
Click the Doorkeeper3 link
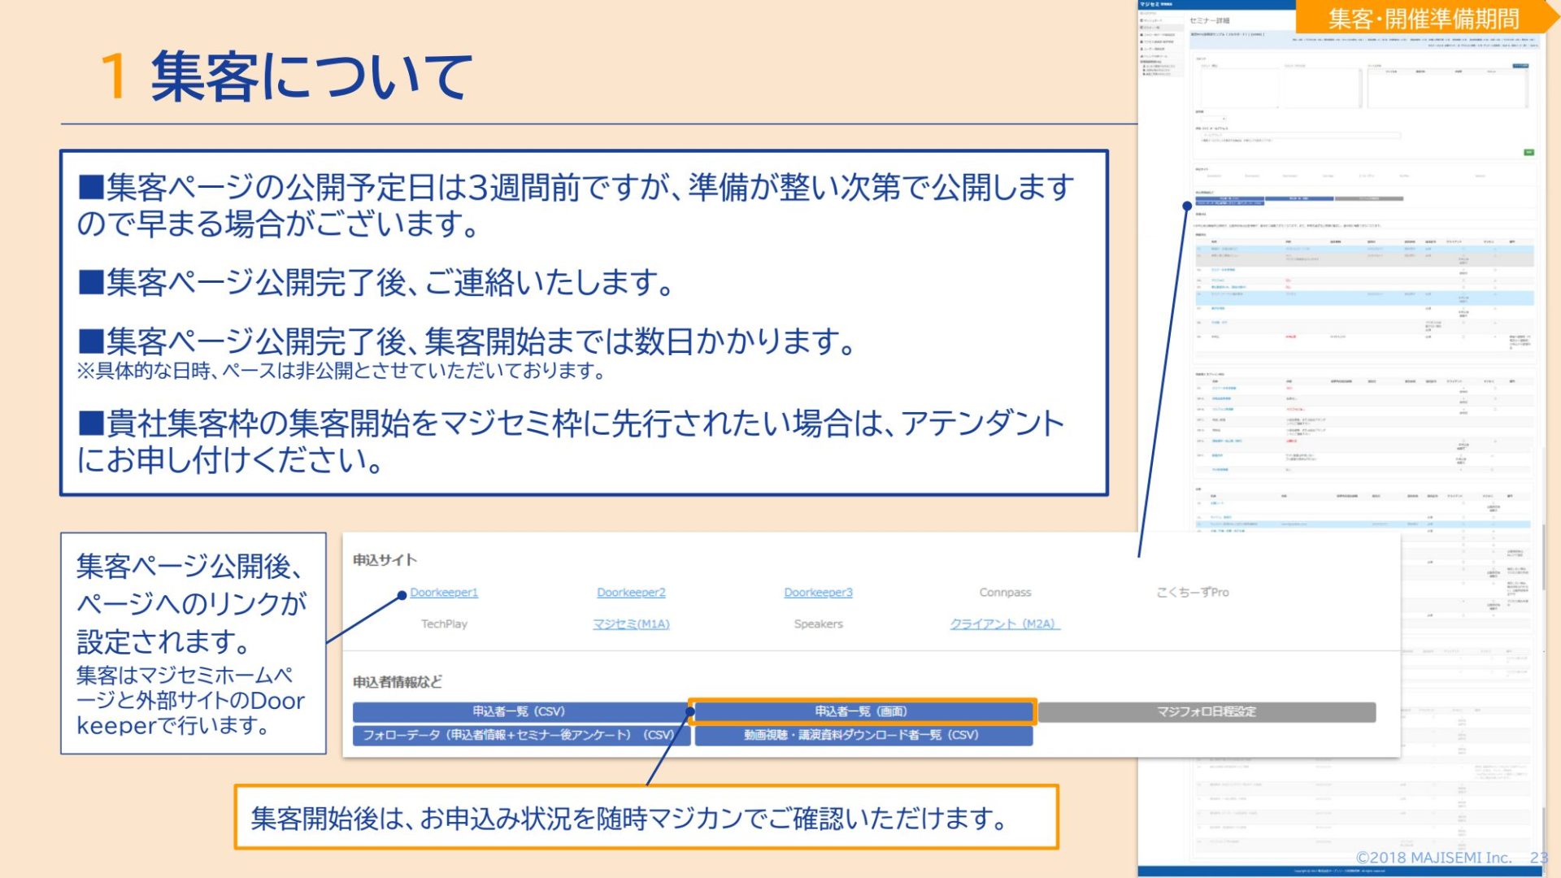coord(818,593)
